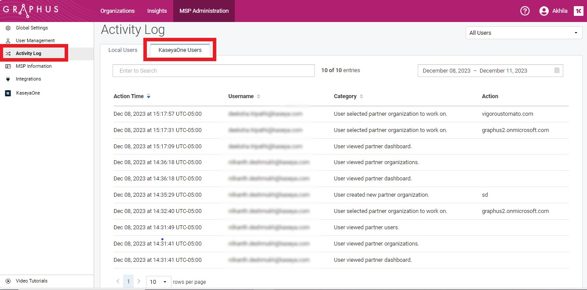Open the rows per page dropdown
This screenshot has height=290, width=587.
[x=158, y=282]
